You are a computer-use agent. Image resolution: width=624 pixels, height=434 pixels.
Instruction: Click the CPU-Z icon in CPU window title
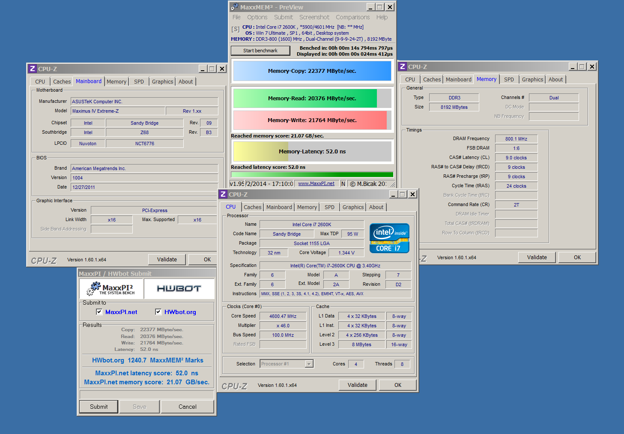[x=223, y=194]
